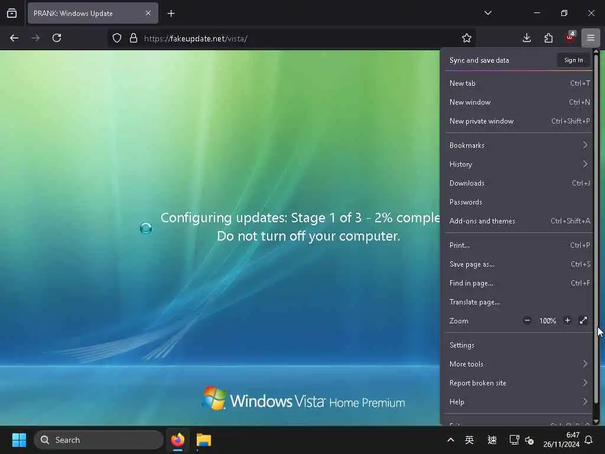Click the menu scrollbar down arrow
The width and height of the screenshot is (605, 454).
coord(596,421)
